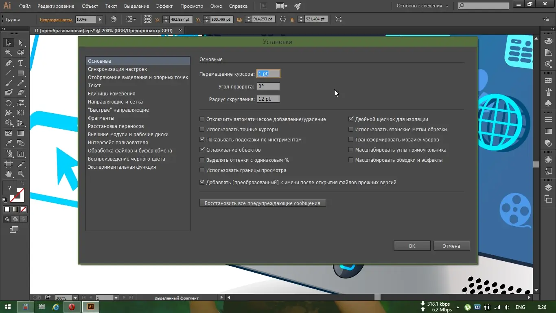This screenshot has width=556, height=313.
Task: Open the Color panel palette icon
Action: tap(548, 41)
